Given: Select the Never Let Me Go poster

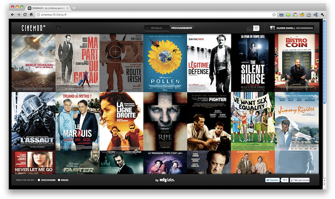Looking at the screenshot, I should point(33,163).
